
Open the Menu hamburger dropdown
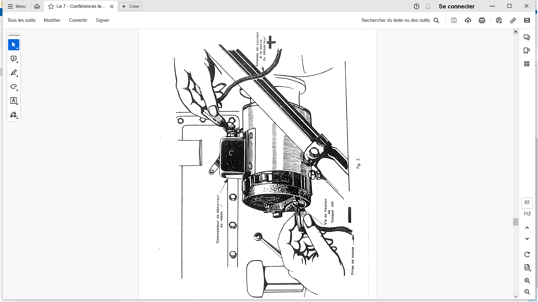point(17,6)
